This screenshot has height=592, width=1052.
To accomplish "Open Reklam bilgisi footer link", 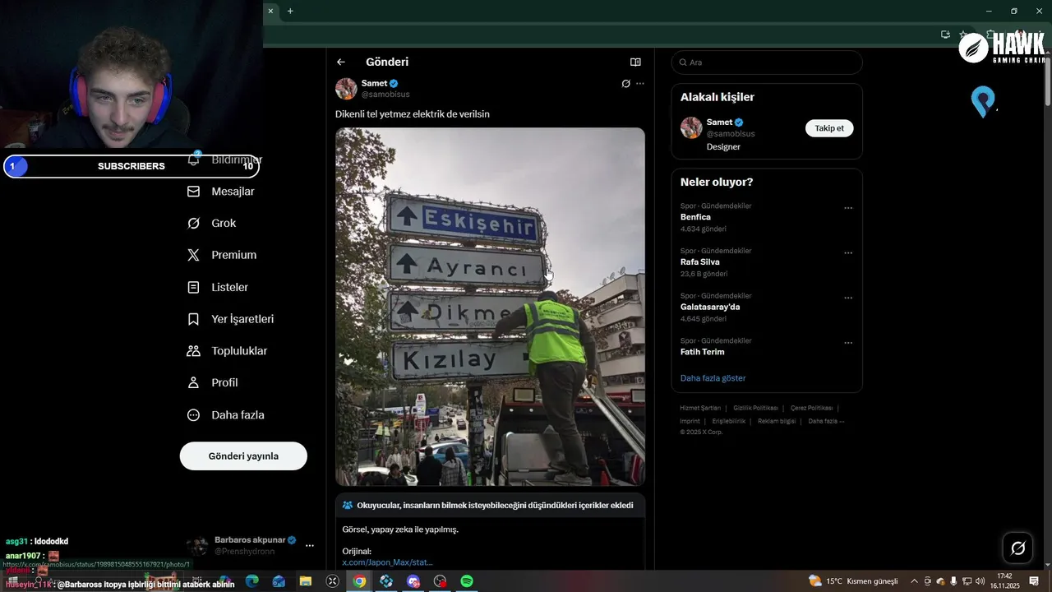I will click(777, 421).
